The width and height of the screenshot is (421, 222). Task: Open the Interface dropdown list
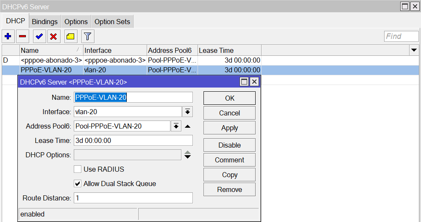(187, 112)
